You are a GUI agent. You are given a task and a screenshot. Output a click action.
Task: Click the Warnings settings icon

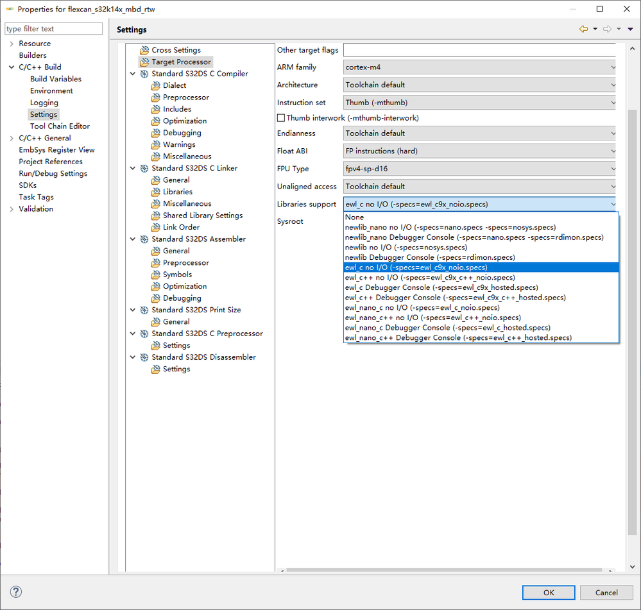pos(156,144)
